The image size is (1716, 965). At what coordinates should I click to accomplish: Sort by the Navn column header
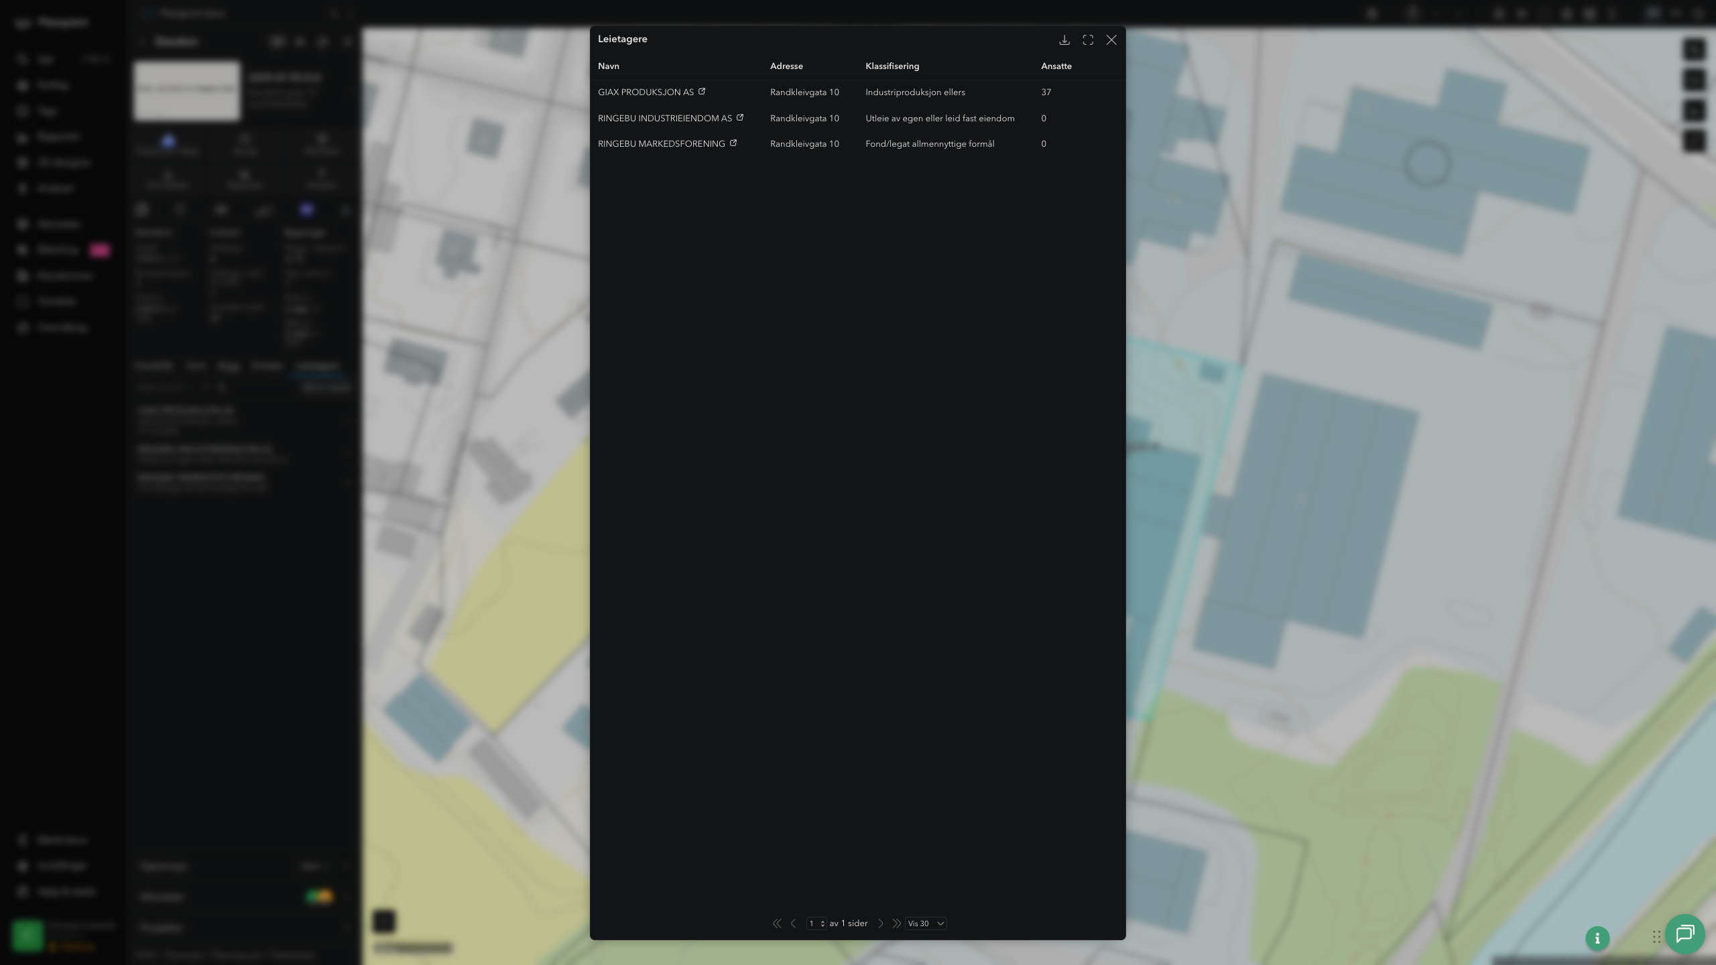coord(609,66)
